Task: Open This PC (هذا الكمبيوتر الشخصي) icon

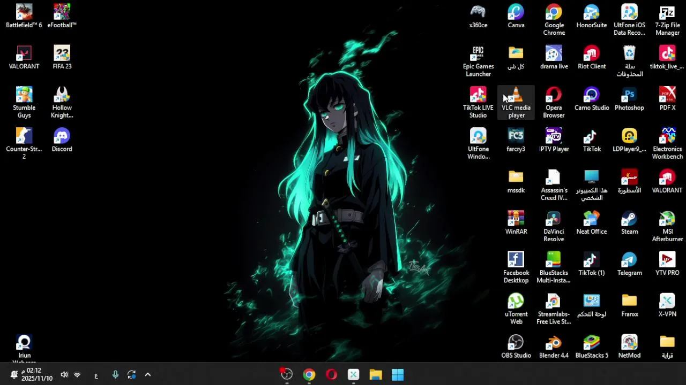Action: coord(592,184)
